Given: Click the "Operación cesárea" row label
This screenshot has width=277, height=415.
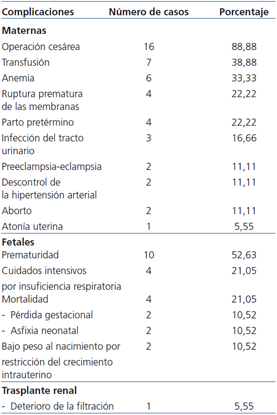Looking at the screenshot, I should point(41,47).
